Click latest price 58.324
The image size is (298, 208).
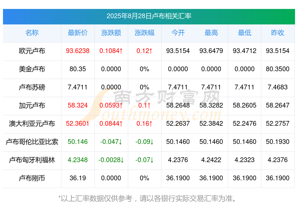coord(78,105)
